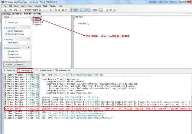The image size is (192, 134).
Task: Open the Window menu
Action: click(53, 6)
